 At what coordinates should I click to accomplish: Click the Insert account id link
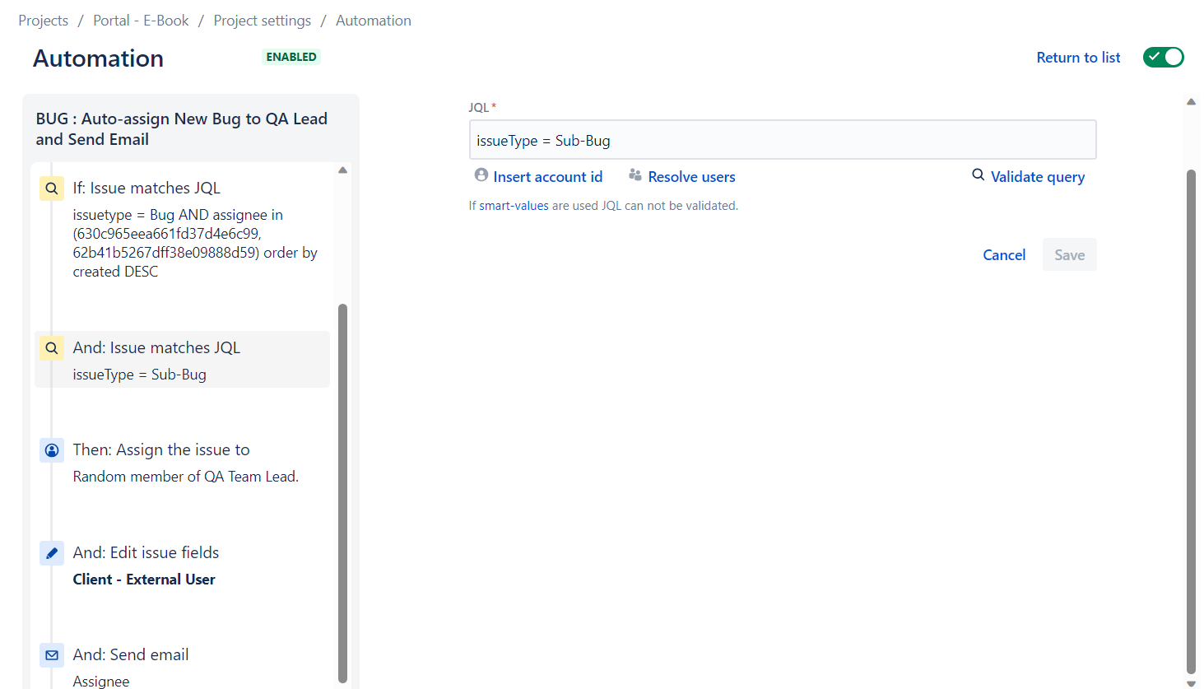click(548, 177)
